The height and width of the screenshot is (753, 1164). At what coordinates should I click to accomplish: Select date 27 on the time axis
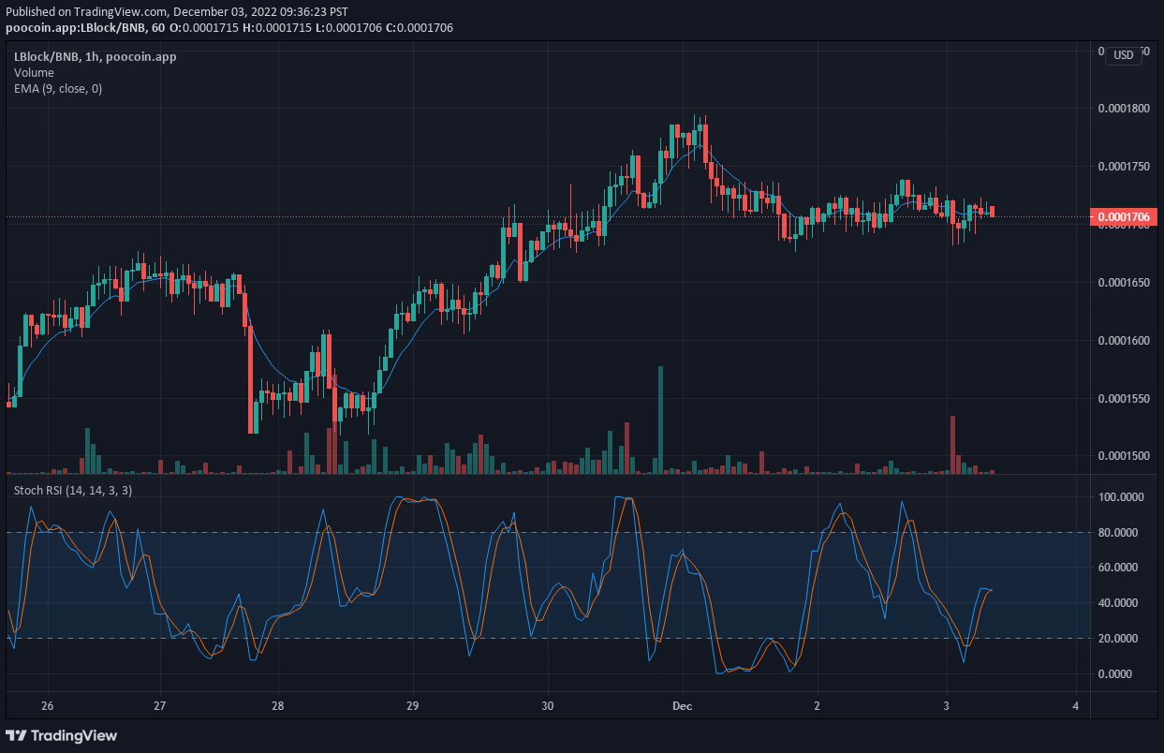(x=159, y=705)
